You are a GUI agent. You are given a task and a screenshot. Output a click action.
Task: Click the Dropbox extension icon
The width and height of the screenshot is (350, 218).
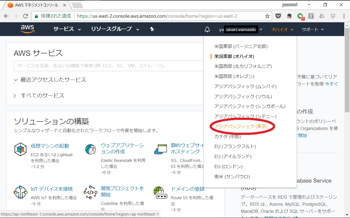333,16
